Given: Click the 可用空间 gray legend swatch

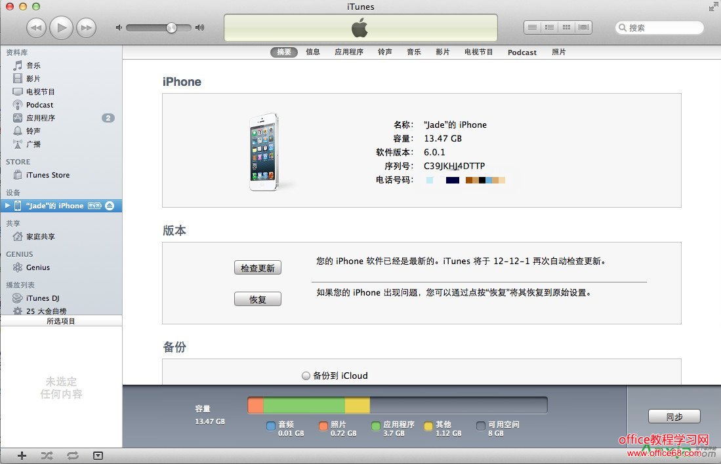Looking at the screenshot, I should 480,426.
